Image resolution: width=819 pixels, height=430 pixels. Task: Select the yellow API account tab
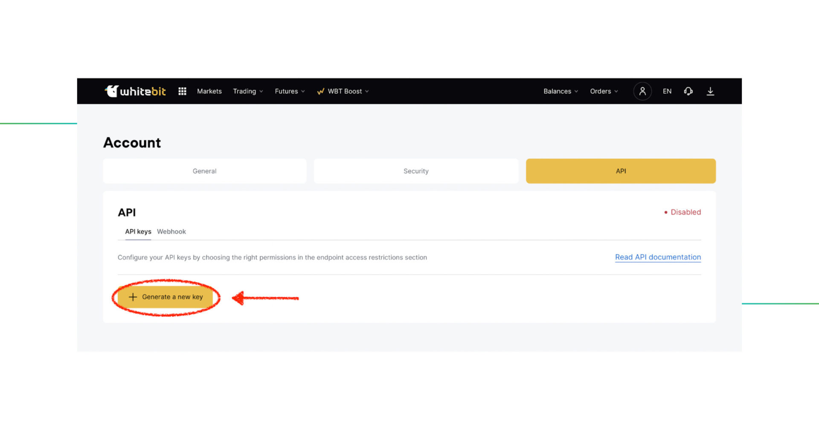(x=621, y=171)
